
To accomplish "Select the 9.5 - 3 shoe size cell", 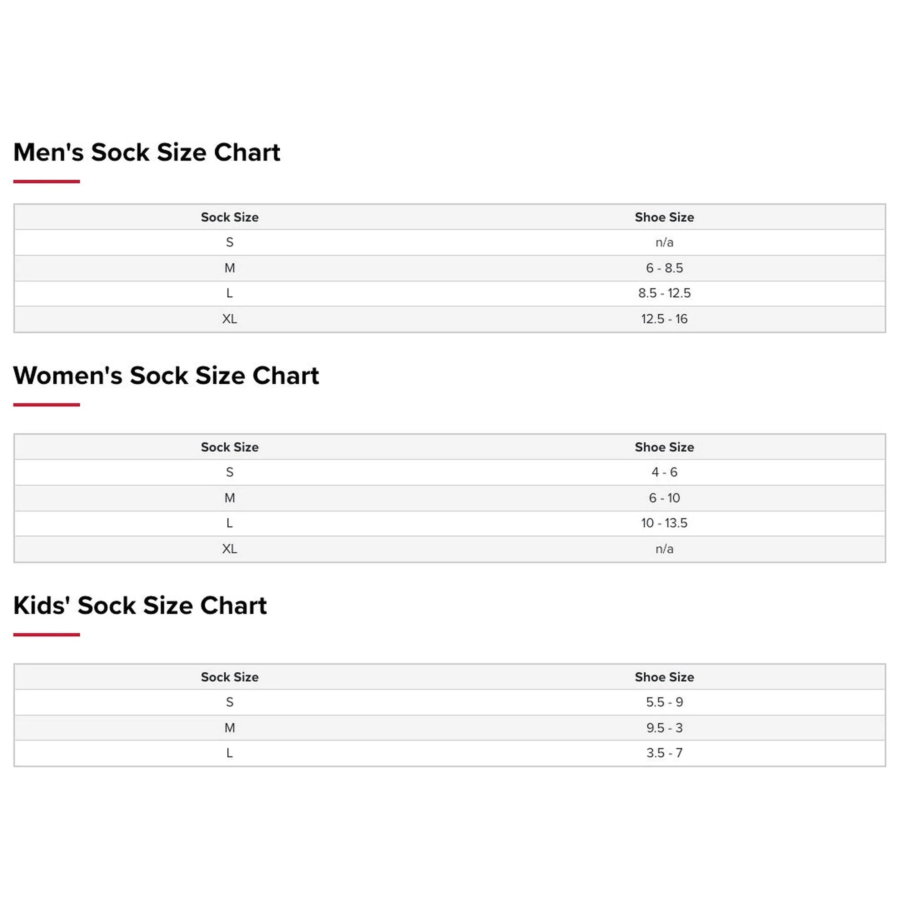I will click(664, 728).
